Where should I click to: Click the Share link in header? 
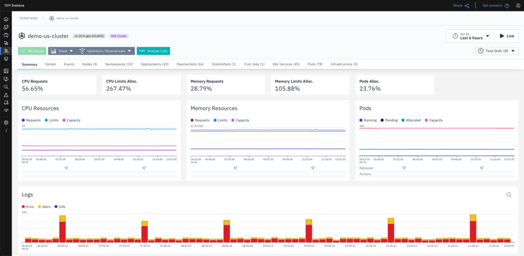pos(457,6)
